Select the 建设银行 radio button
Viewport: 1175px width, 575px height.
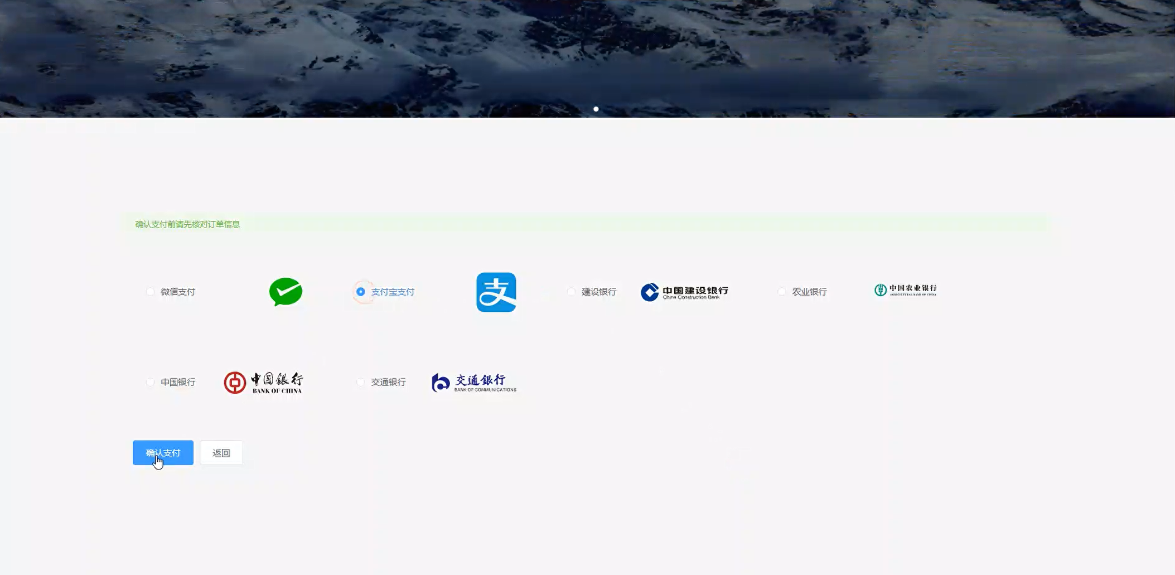tap(571, 291)
